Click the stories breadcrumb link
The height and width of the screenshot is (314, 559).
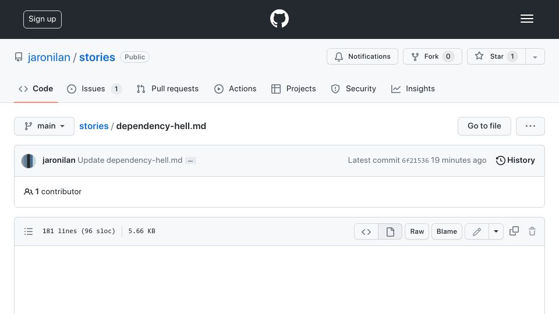click(x=94, y=126)
